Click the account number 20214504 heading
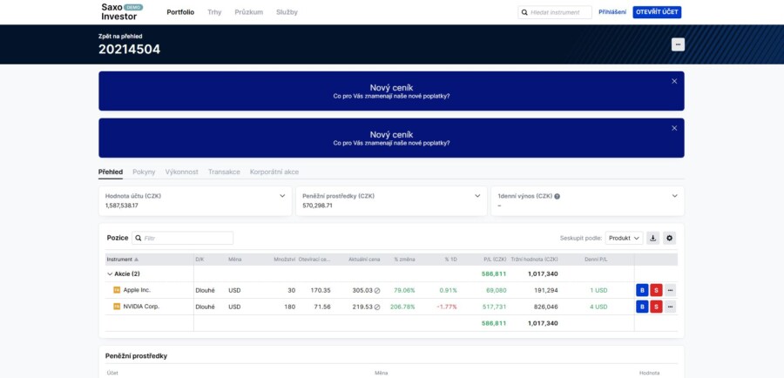Image resolution: width=784 pixels, height=378 pixels. (x=130, y=50)
